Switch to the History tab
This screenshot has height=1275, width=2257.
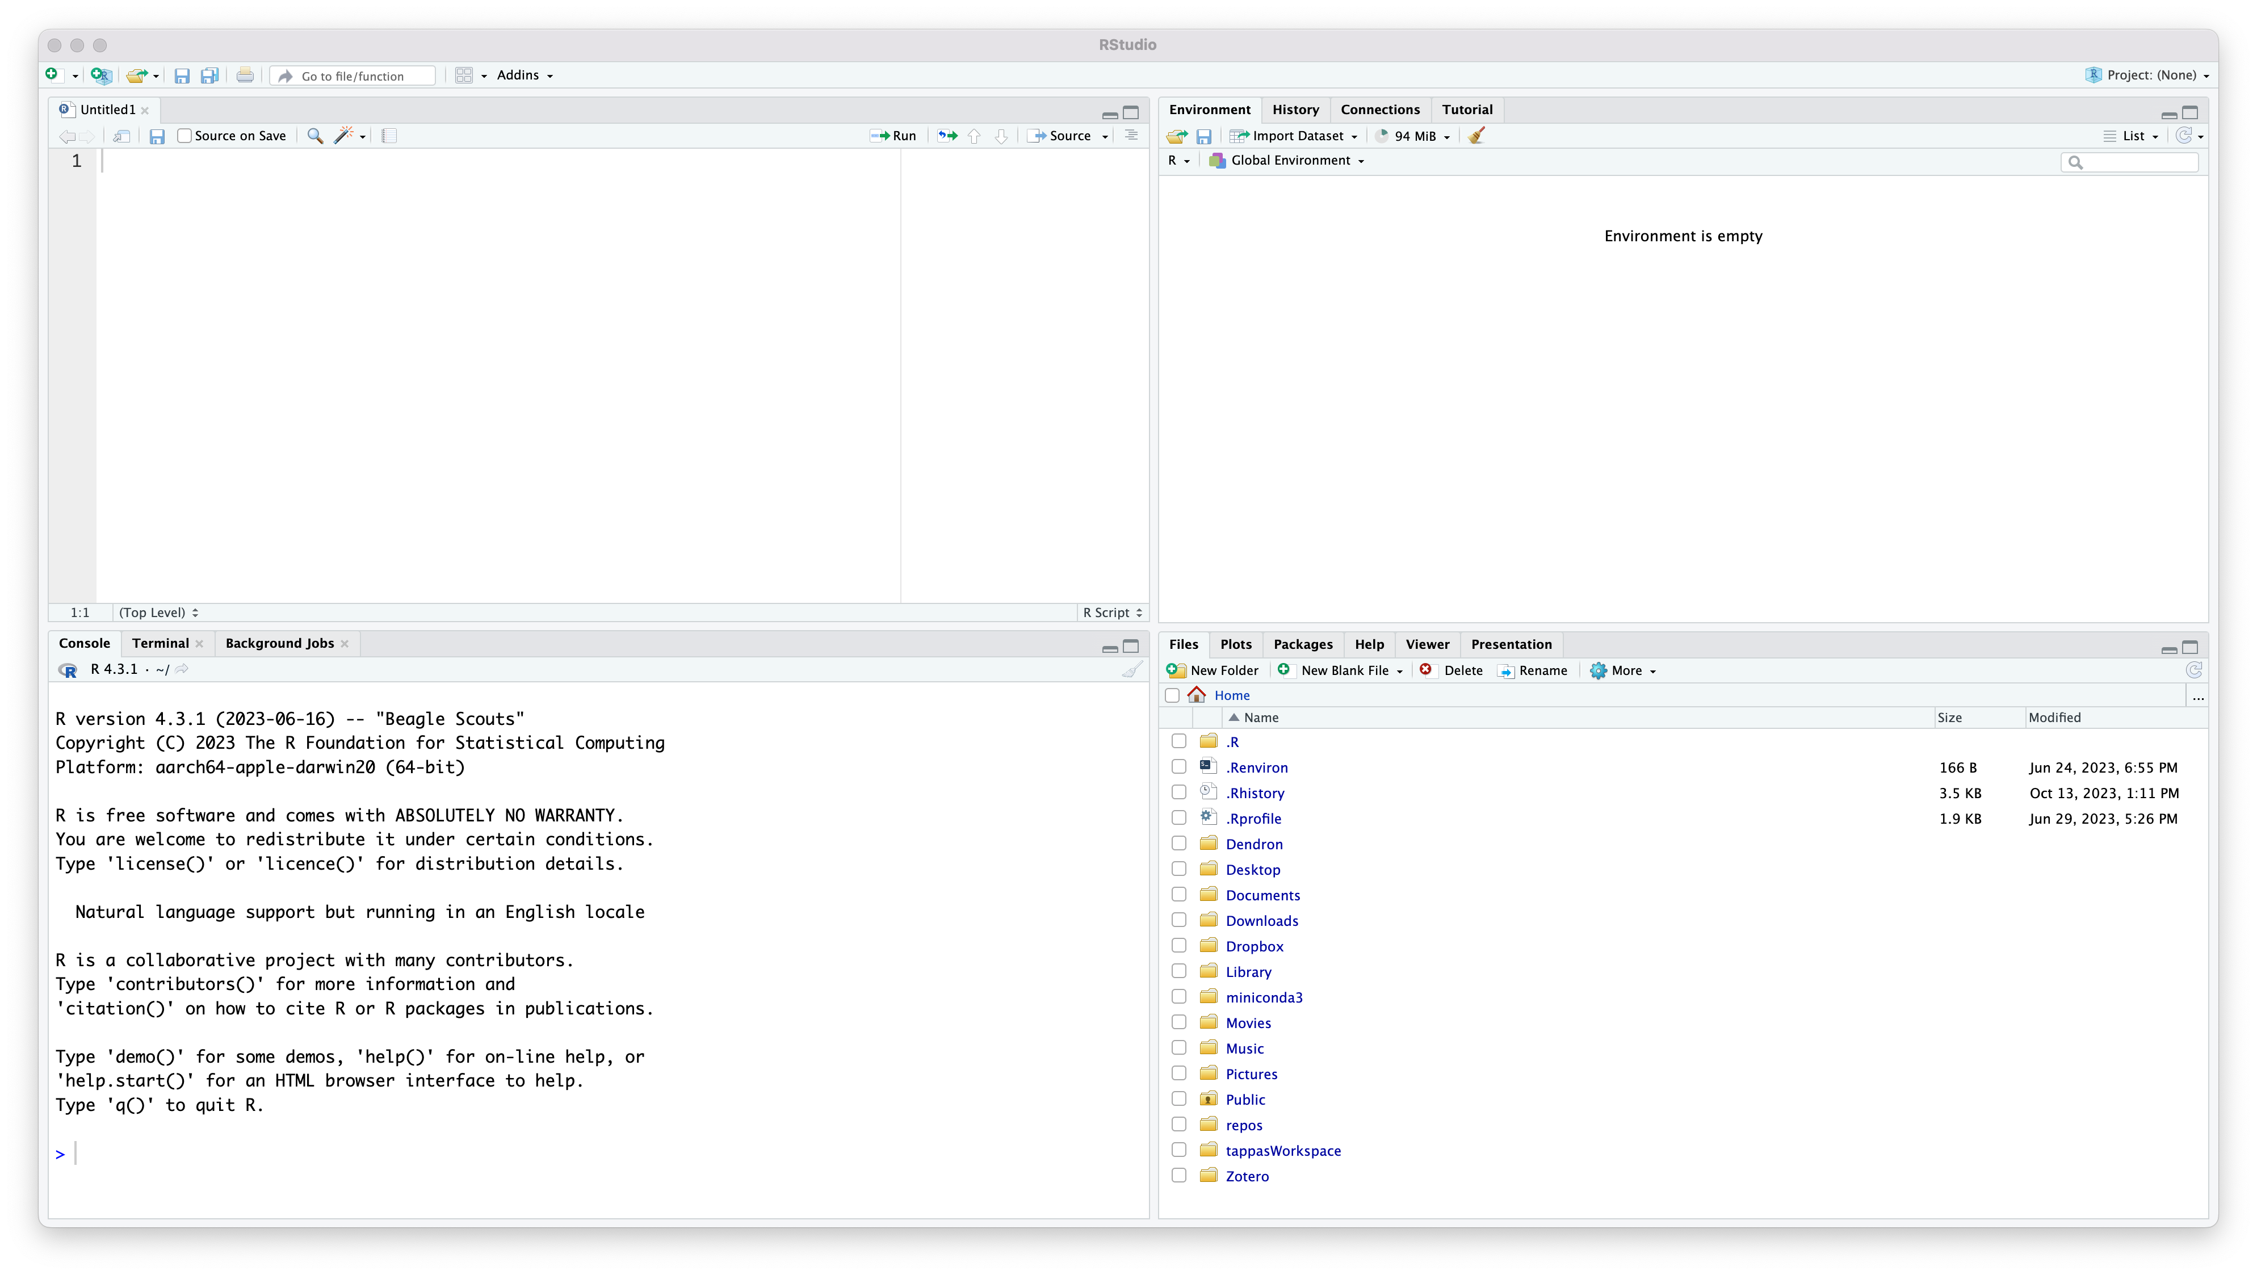(1295, 110)
